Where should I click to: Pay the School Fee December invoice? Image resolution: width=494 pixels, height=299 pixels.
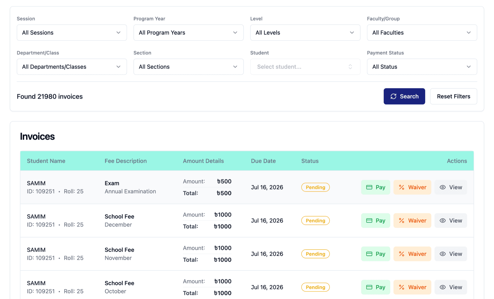coord(375,221)
